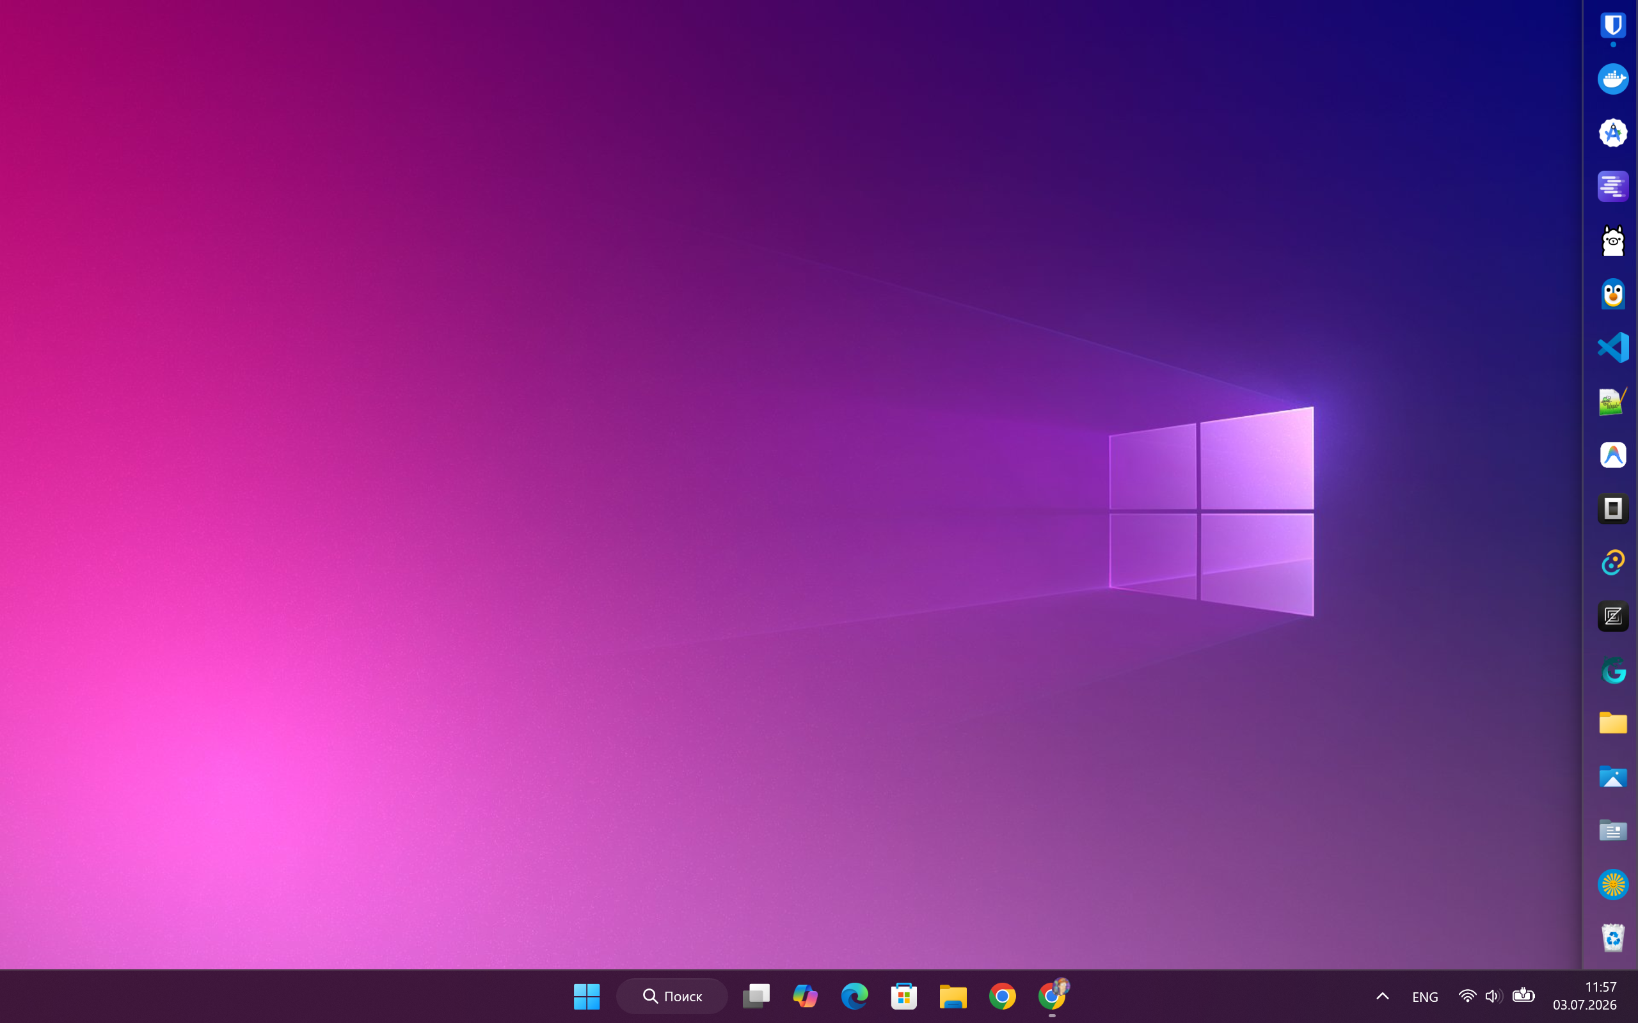Open the Notepad++ chameleon icon

[x=1613, y=402]
